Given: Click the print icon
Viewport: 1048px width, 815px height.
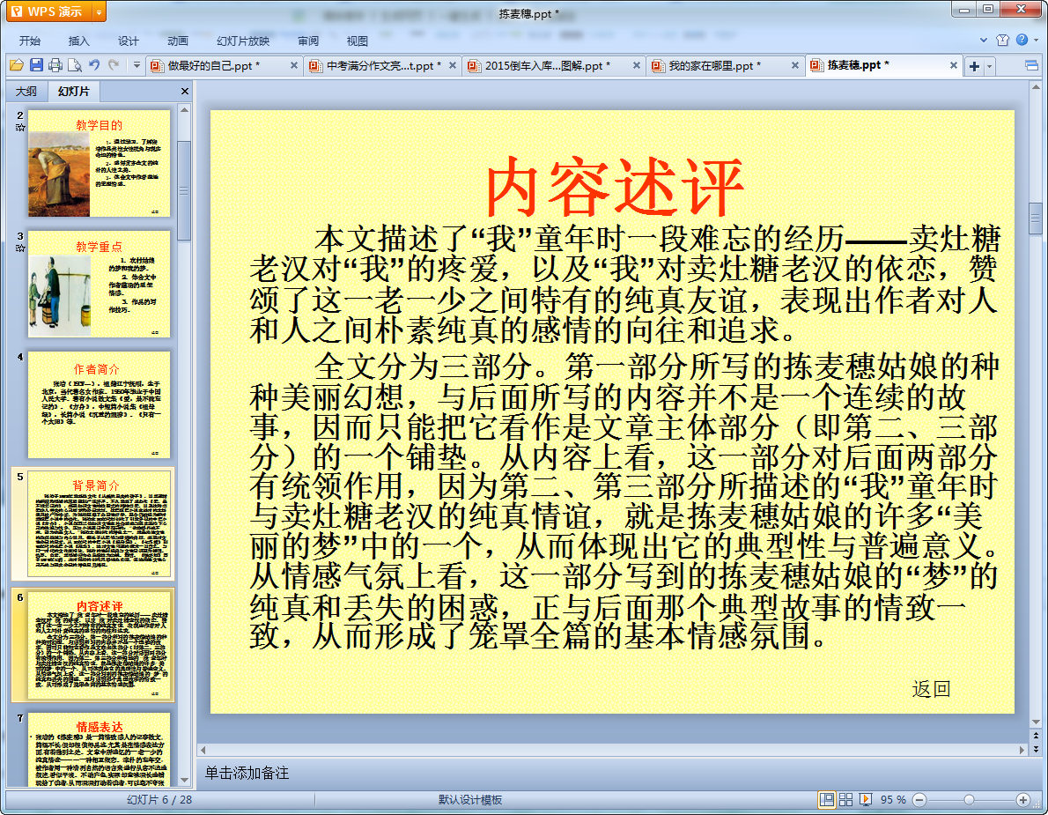Looking at the screenshot, I should (55, 65).
